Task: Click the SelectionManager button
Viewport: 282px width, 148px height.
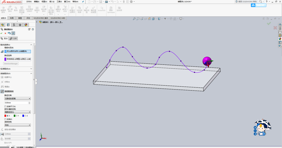Action: click(x=11, y=64)
